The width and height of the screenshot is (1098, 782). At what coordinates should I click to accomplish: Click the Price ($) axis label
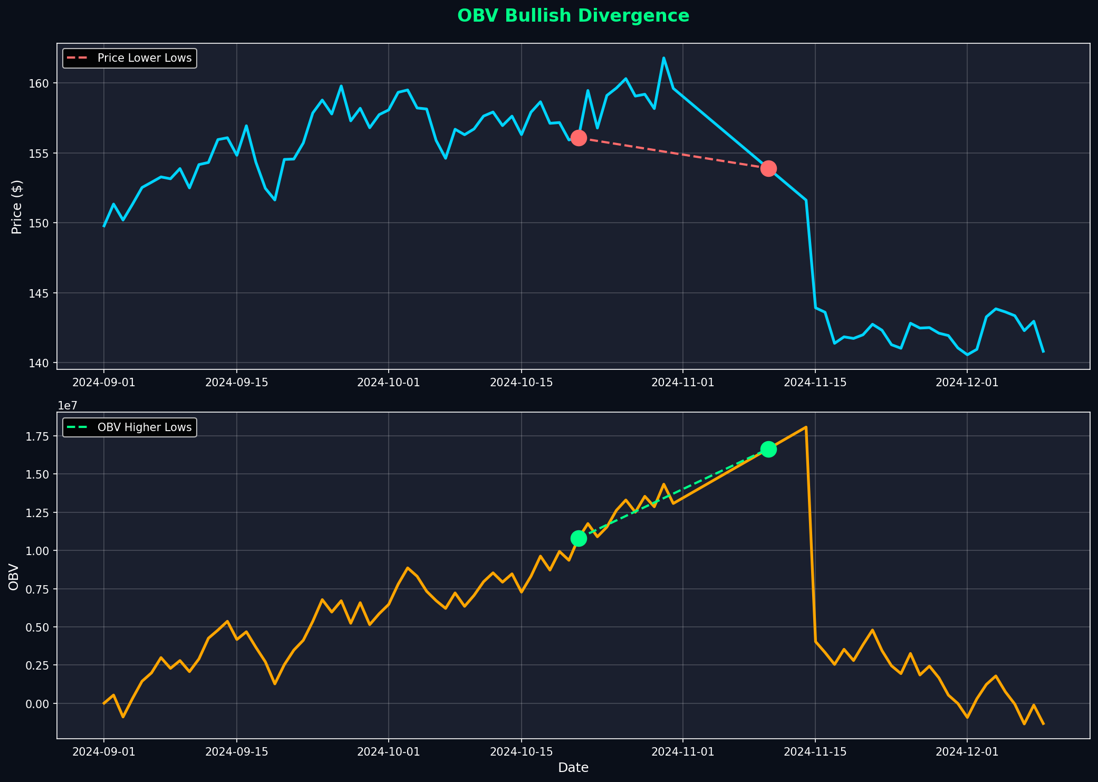point(17,206)
